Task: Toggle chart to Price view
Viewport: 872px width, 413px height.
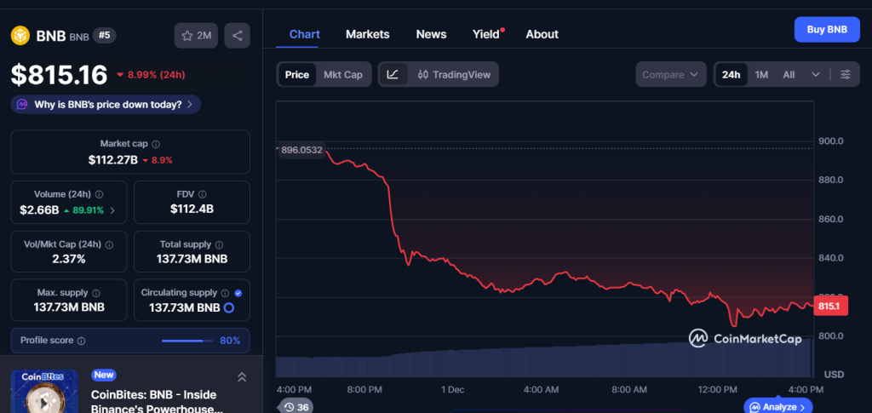Action: click(297, 75)
